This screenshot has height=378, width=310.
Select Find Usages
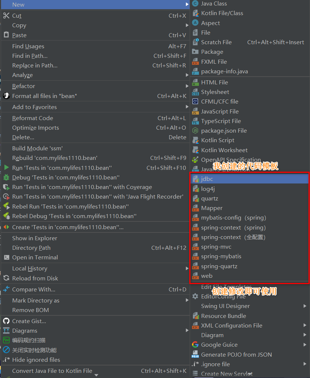(x=95, y=46)
